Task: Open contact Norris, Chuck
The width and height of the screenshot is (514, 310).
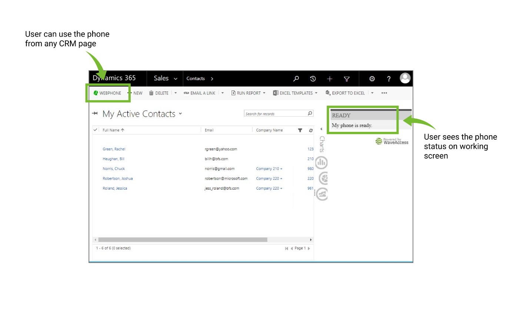Action: (114, 169)
